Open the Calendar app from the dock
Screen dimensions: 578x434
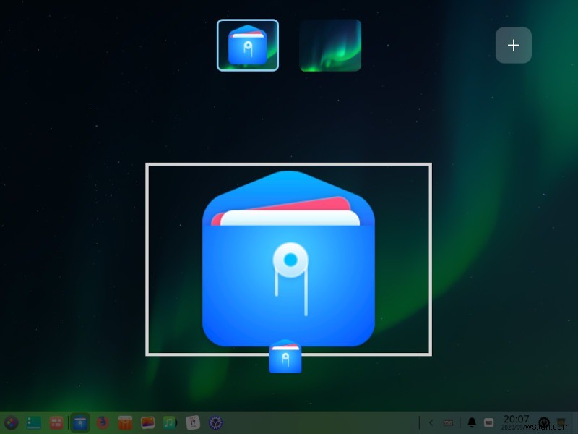tap(193, 422)
